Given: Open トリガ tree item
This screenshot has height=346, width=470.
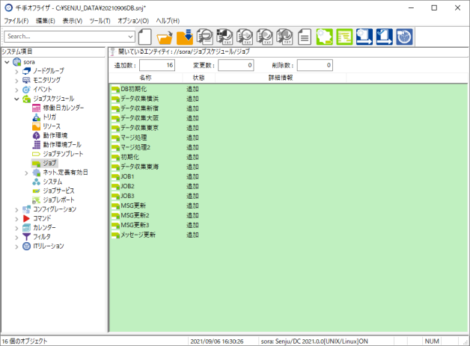Looking at the screenshot, I should (x=49, y=117).
